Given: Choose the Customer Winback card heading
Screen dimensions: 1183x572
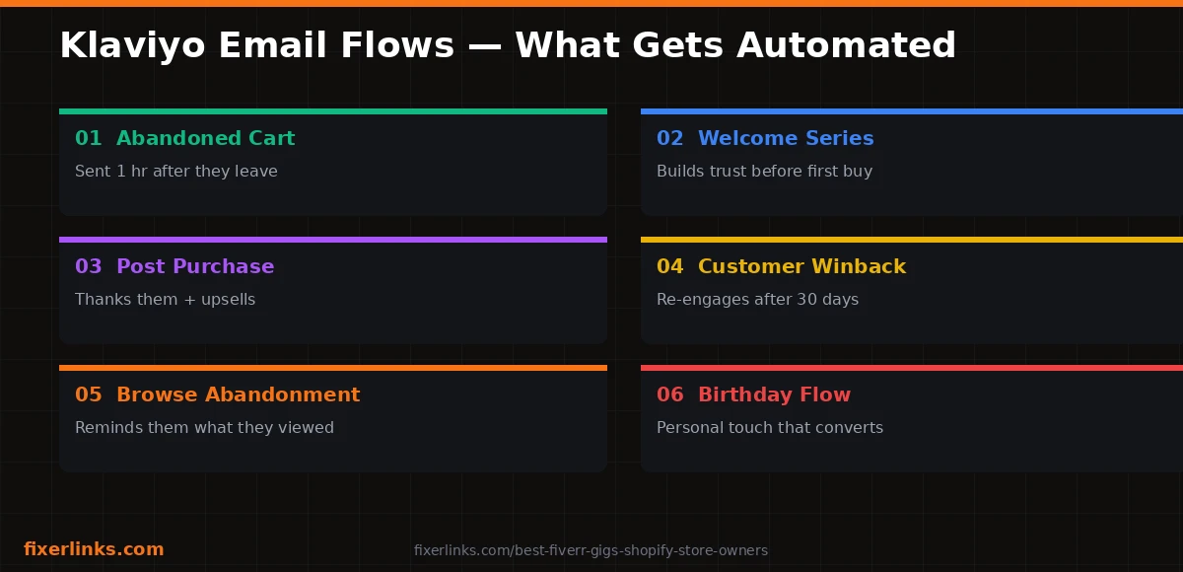Looking at the screenshot, I should pos(781,267).
